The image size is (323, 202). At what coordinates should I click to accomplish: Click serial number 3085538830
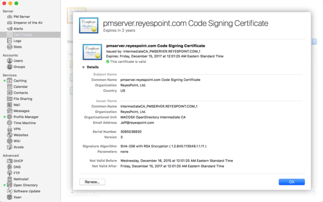(131, 132)
